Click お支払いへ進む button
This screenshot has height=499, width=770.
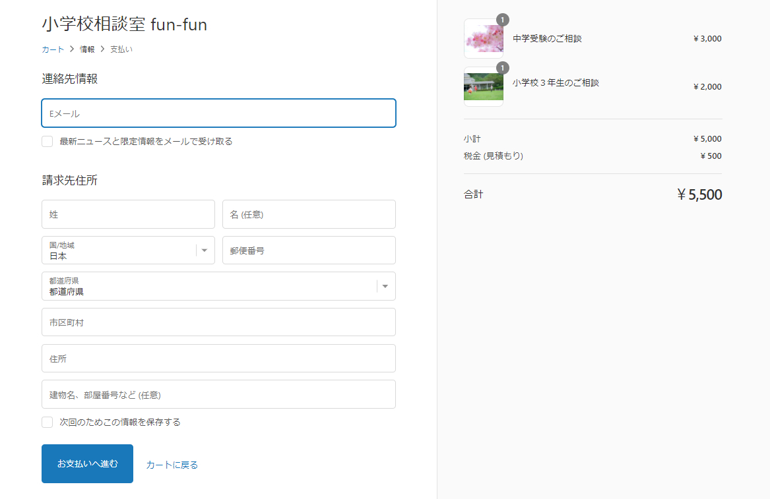[87, 463]
